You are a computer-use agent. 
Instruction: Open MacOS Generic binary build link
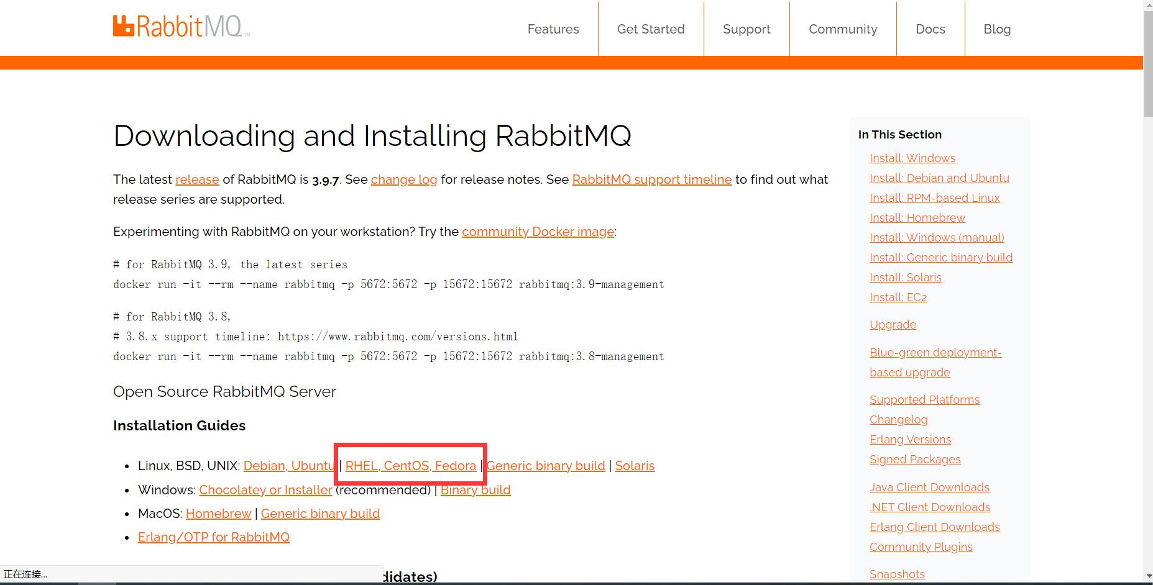coord(320,514)
